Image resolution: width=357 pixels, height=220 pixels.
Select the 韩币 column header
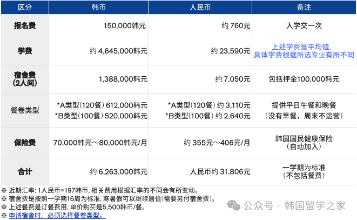click(99, 7)
